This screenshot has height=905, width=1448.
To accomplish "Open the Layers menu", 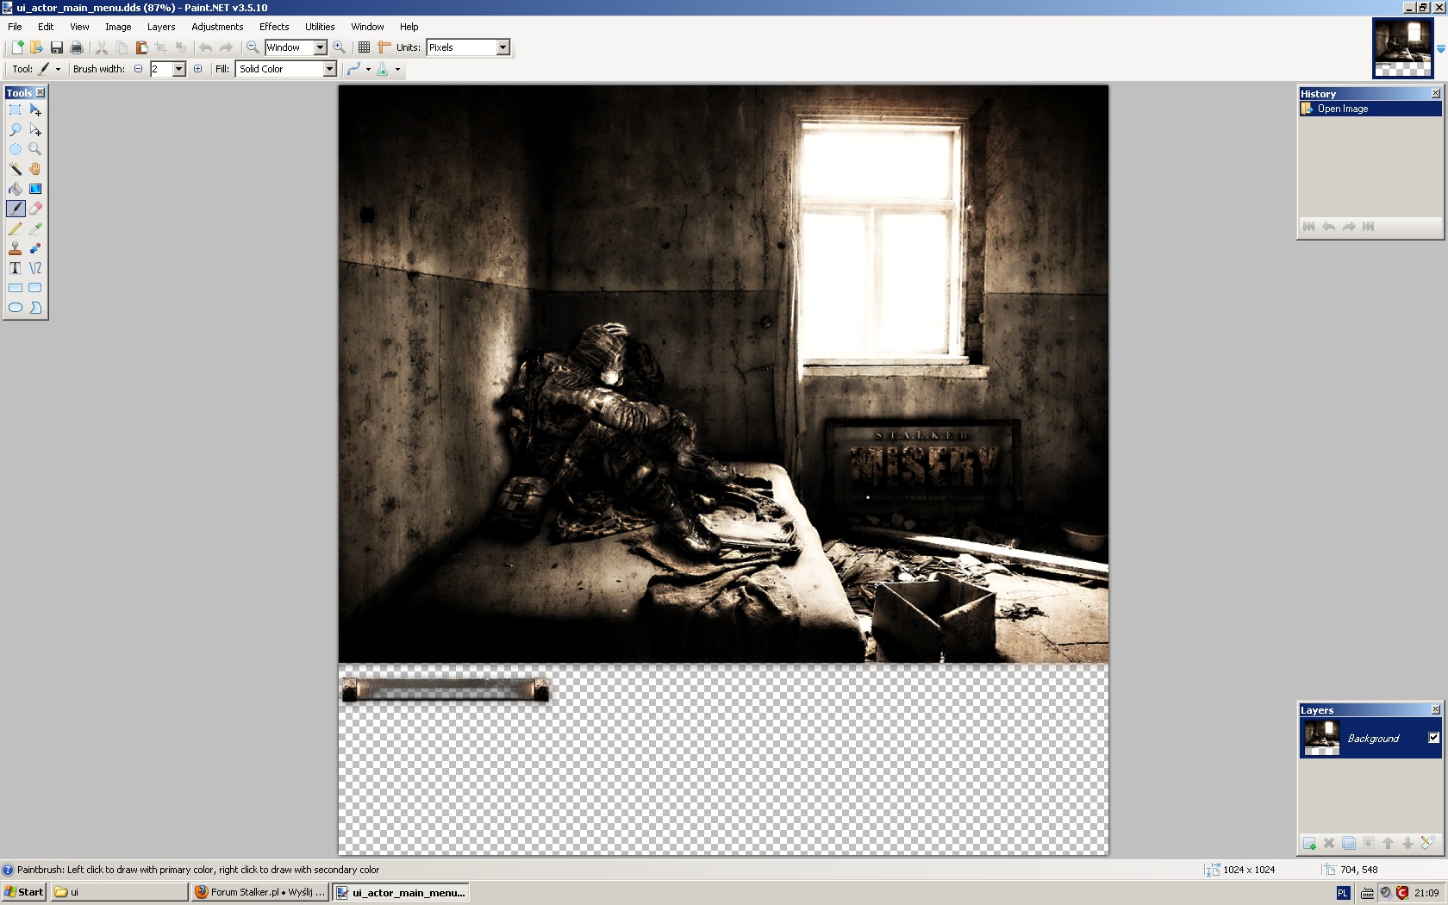I will [x=161, y=27].
